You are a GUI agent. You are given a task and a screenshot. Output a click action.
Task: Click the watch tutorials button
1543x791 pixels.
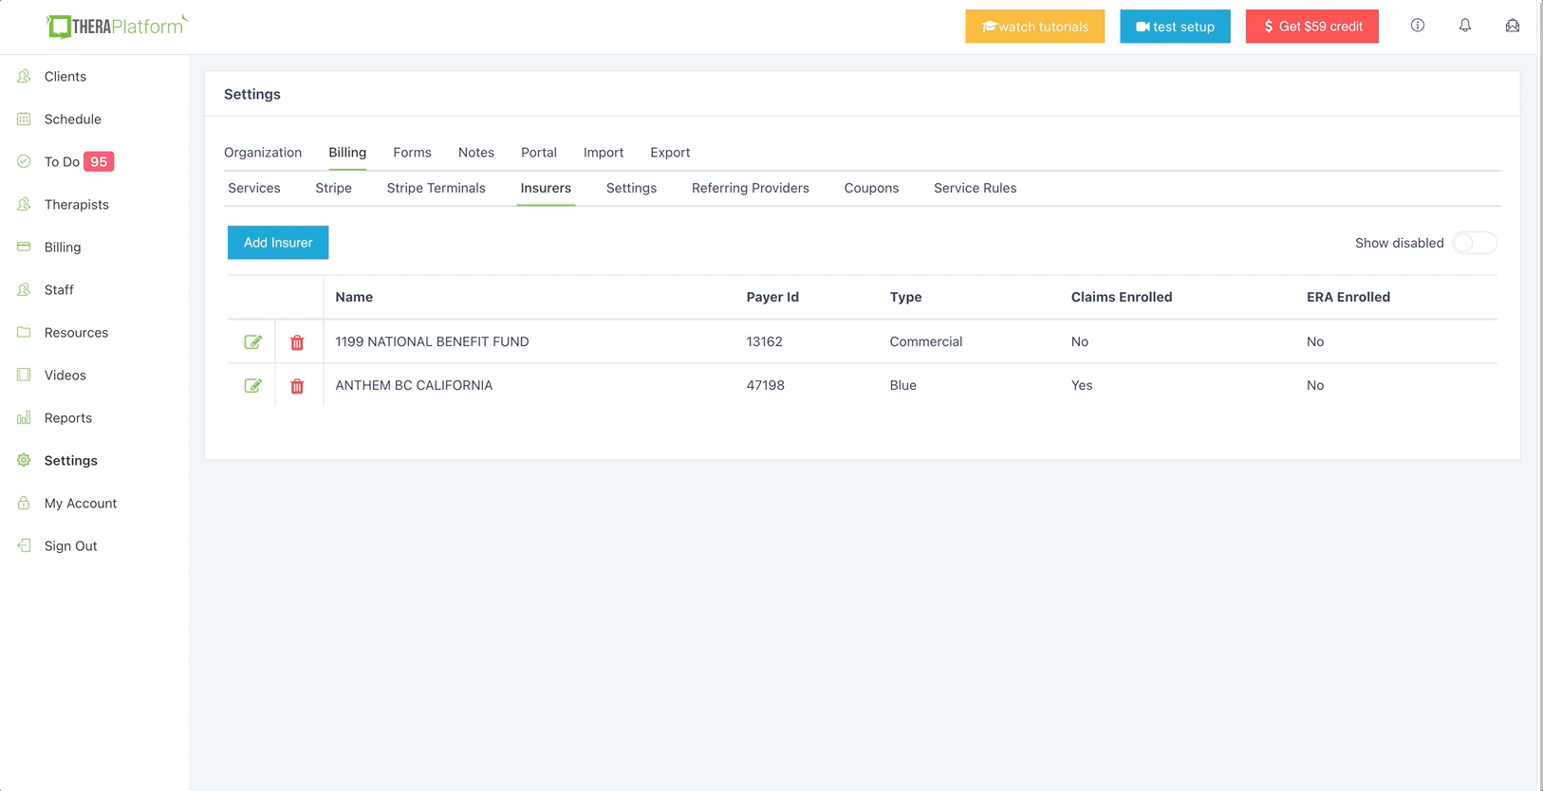click(x=1035, y=27)
